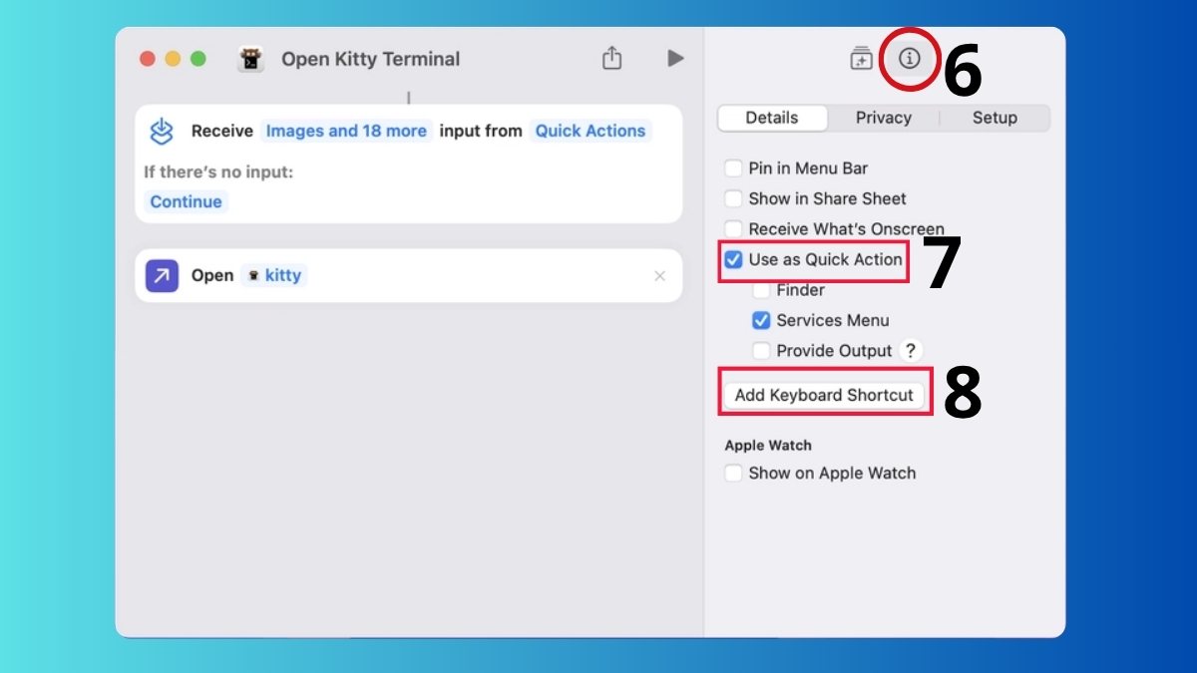Check the Finder option
Viewport: 1197px width, 673px height.
coord(761,290)
